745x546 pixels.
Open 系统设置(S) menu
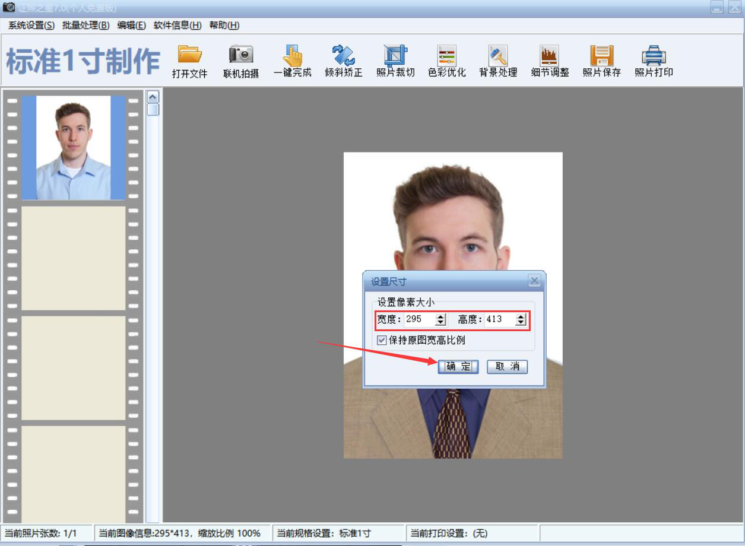pyautogui.click(x=31, y=26)
